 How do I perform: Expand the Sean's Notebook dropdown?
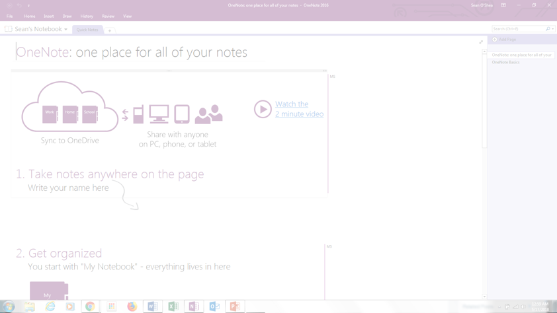pyautogui.click(x=65, y=30)
